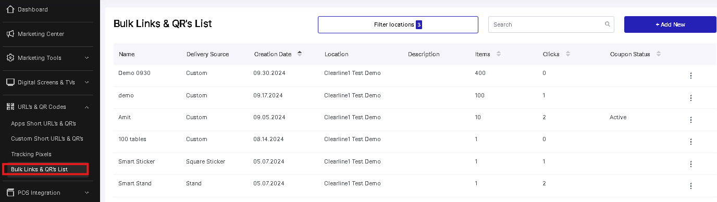Toggle sort on the Items column
The width and height of the screenshot is (717, 202).
(x=499, y=54)
